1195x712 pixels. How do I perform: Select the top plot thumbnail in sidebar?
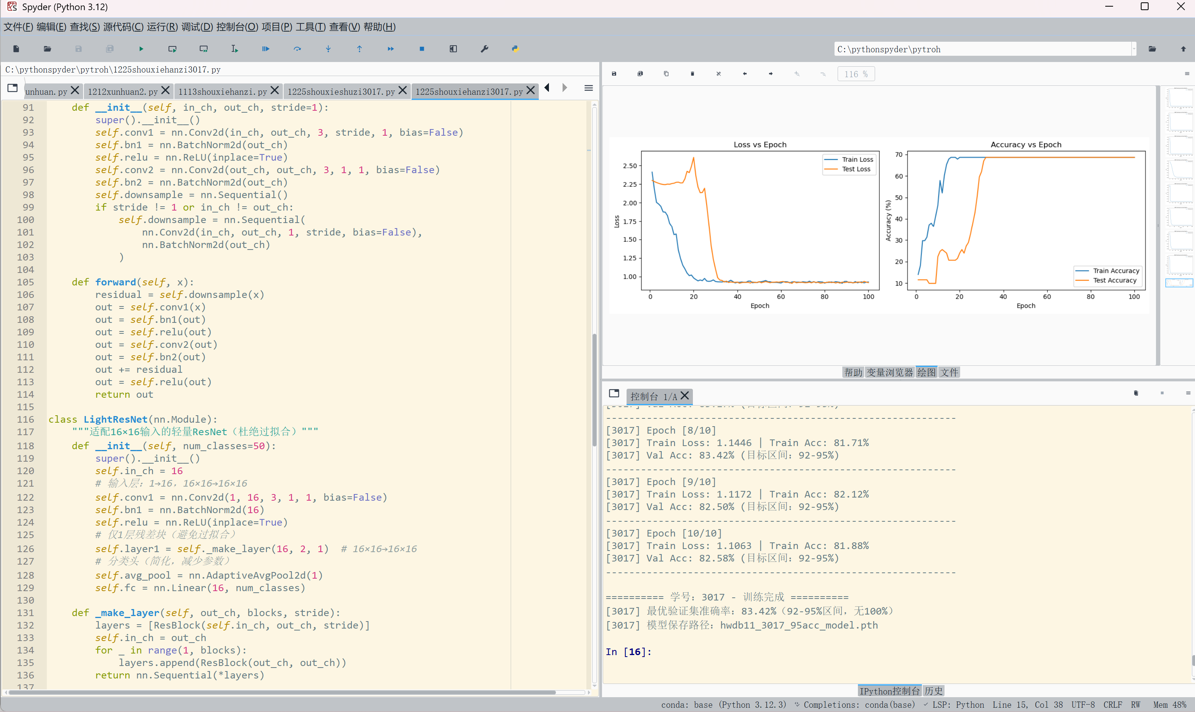tap(1179, 98)
